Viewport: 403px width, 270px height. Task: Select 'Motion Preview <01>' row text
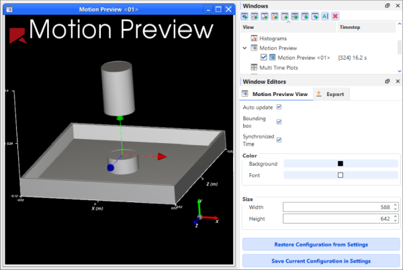coord(304,58)
